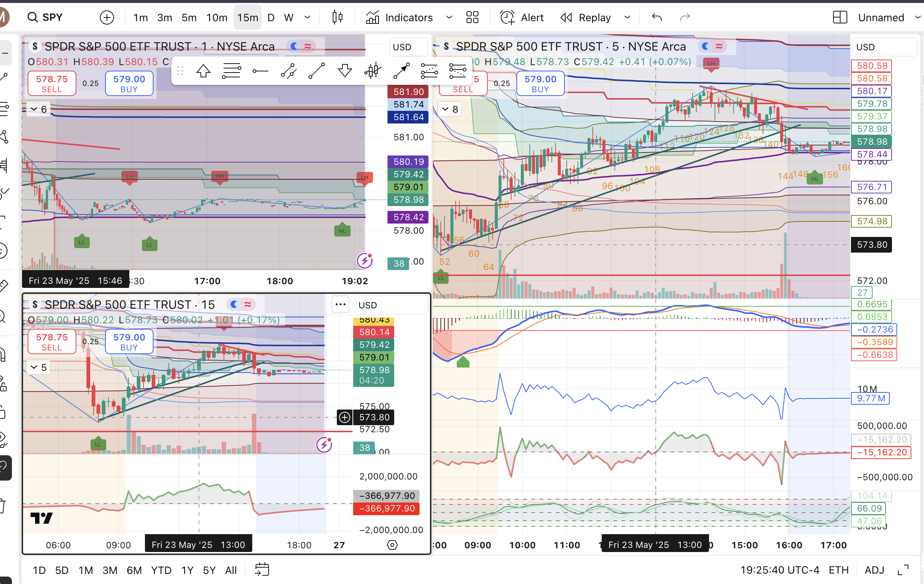Open the indicator templates grid icon
This screenshot has width=924, height=584.
click(472, 17)
